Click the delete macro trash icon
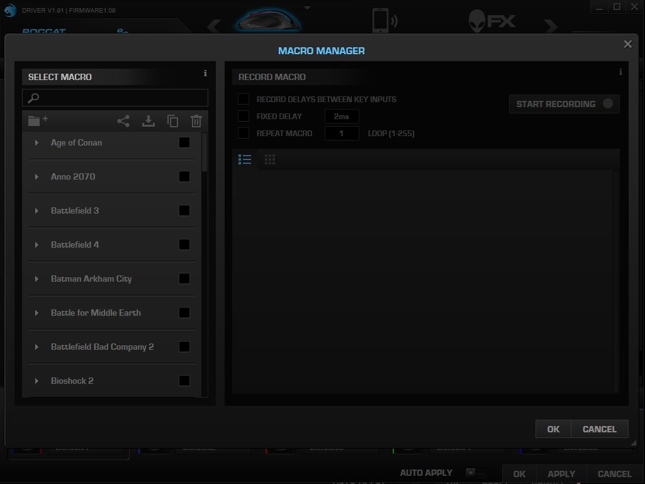Screen dimensions: 645x484 click(196, 121)
